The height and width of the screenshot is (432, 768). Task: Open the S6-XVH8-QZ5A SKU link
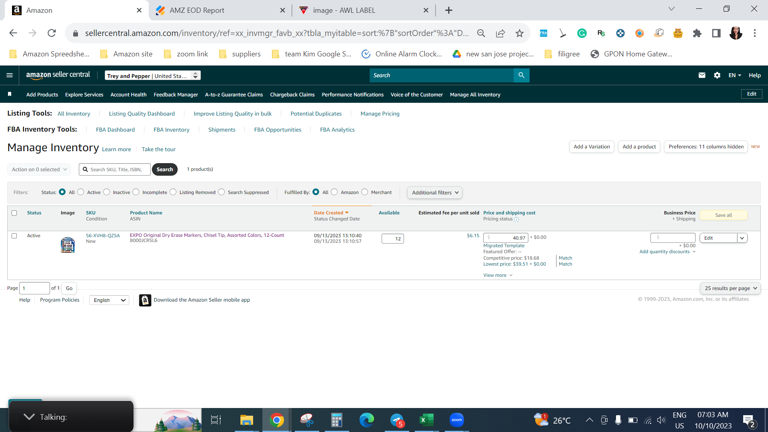[x=103, y=236]
